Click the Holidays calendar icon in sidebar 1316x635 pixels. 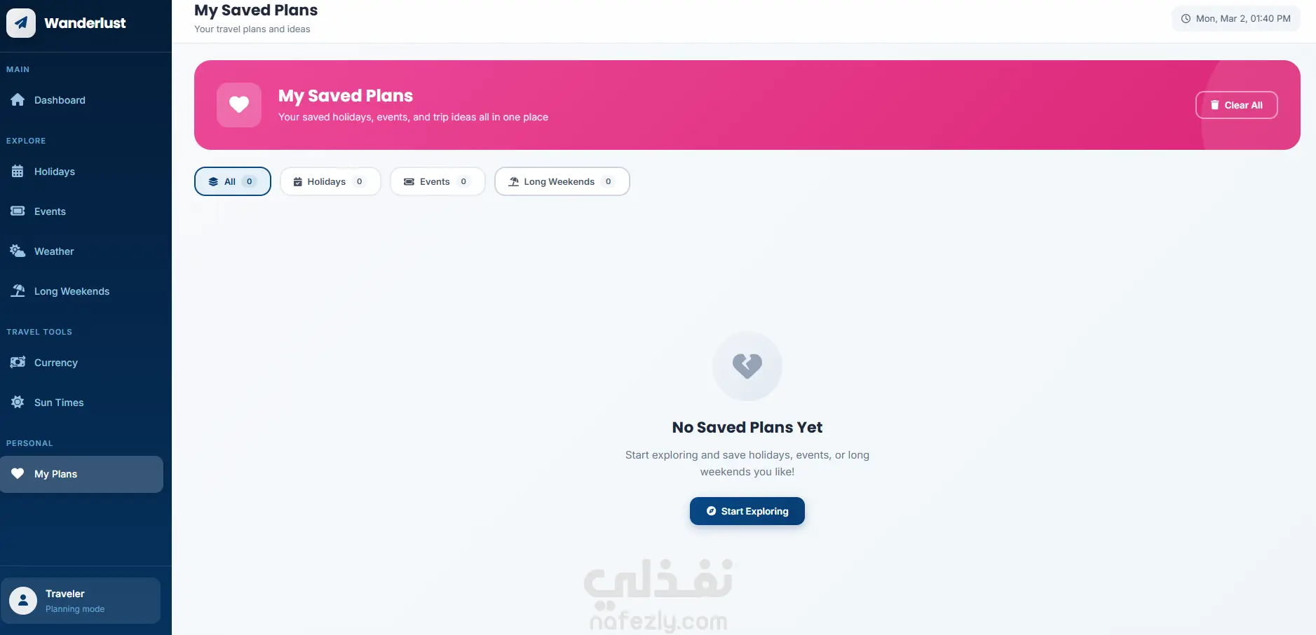18,172
